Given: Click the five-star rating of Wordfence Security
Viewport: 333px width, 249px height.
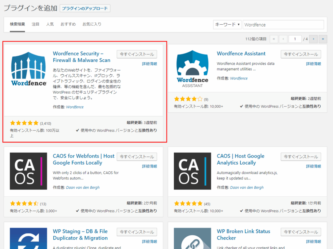Looking at the screenshot, I should tap(24, 123).
